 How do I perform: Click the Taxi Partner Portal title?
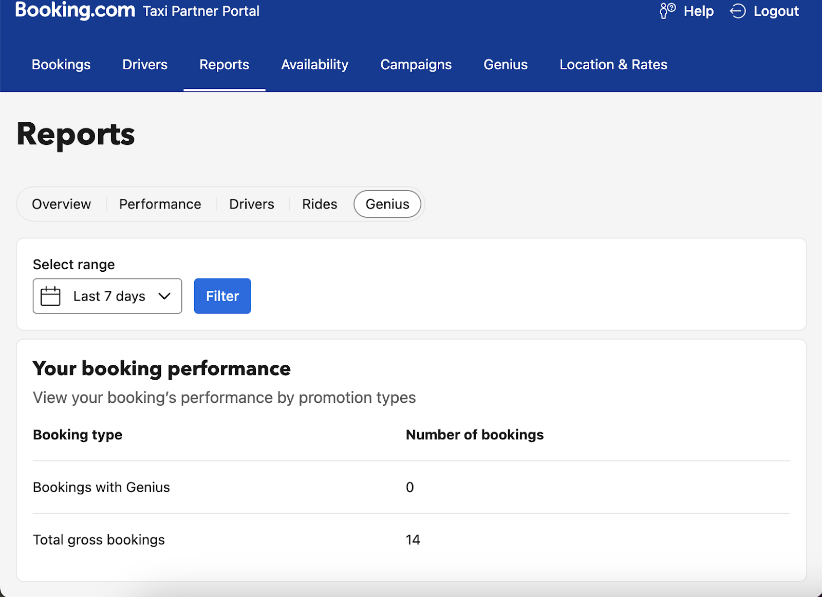tap(201, 11)
